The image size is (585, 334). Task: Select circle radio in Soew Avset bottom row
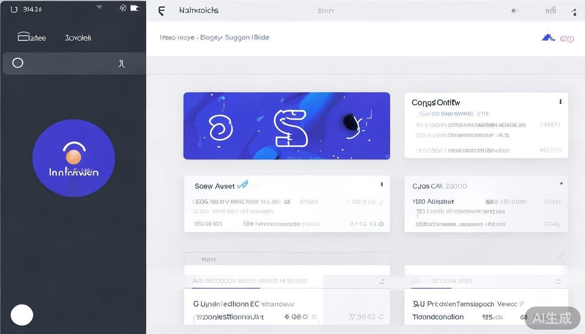tap(381, 224)
